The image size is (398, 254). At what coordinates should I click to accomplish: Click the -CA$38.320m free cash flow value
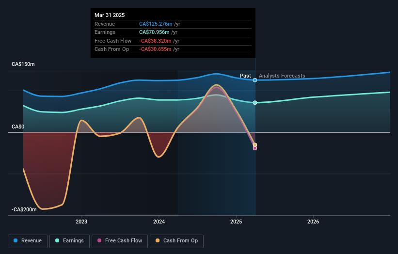point(155,41)
